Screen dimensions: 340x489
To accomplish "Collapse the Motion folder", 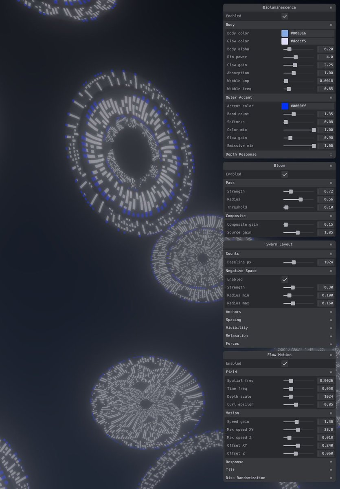I will [279, 413].
